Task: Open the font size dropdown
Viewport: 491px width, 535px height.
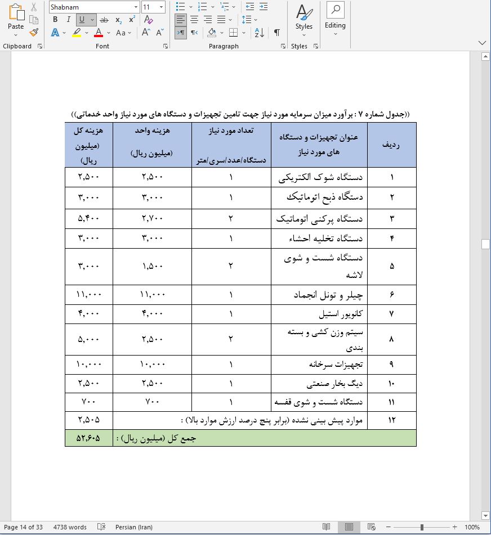Action: coord(162,7)
